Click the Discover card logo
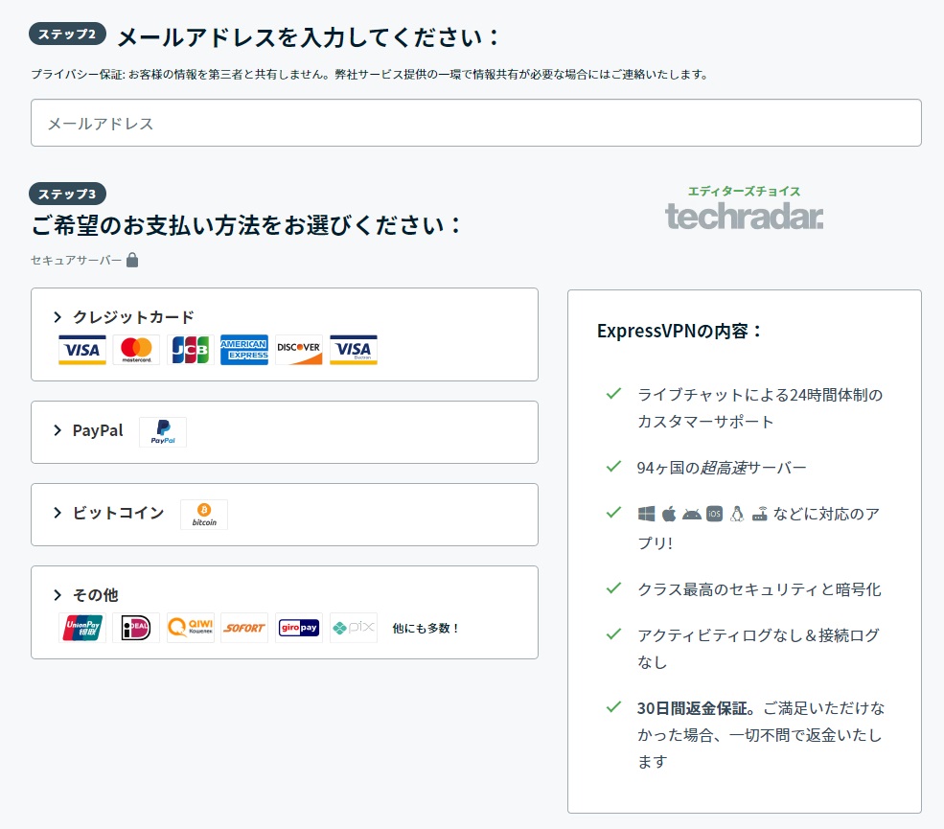 click(x=299, y=350)
